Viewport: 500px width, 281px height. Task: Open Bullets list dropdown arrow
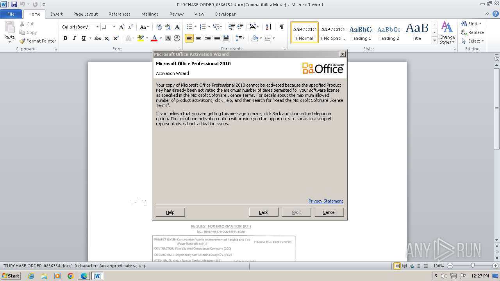click(x=196, y=27)
